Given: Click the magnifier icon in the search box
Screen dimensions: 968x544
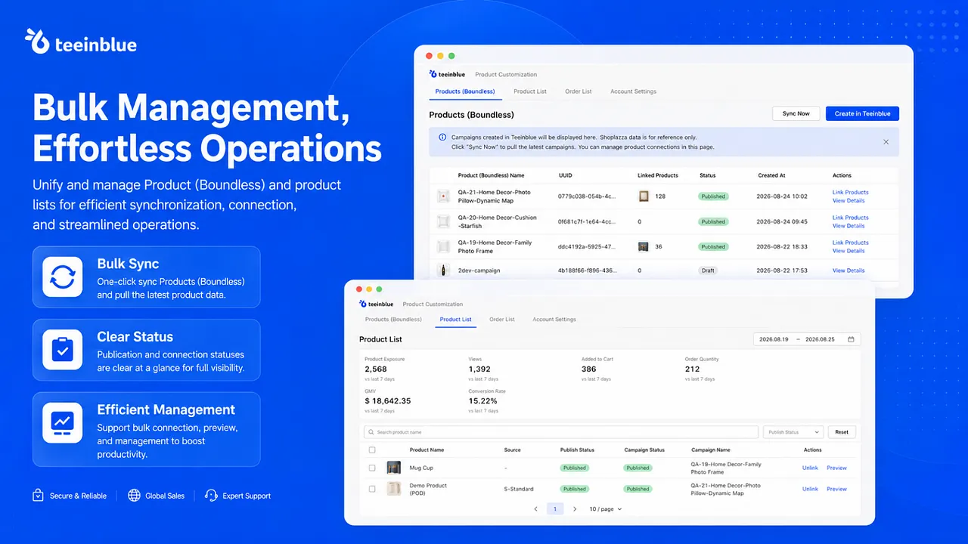Looking at the screenshot, I should click(x=371, y=432).
